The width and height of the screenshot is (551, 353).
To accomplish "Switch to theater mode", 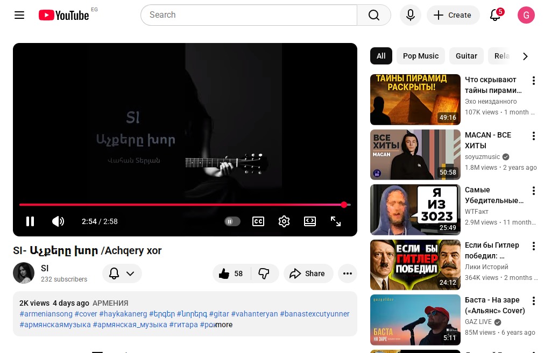I will (309, 221).
